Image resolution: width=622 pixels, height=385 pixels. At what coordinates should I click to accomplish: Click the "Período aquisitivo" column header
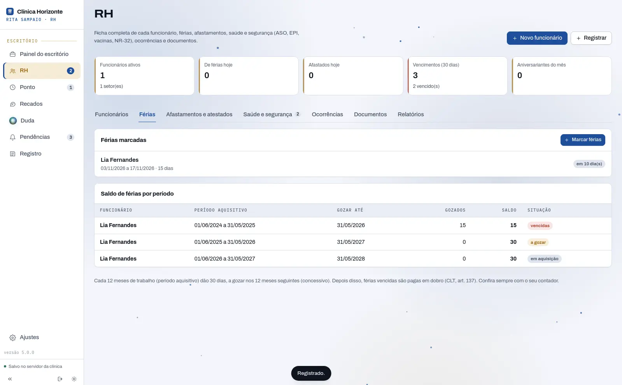point(221,210)
